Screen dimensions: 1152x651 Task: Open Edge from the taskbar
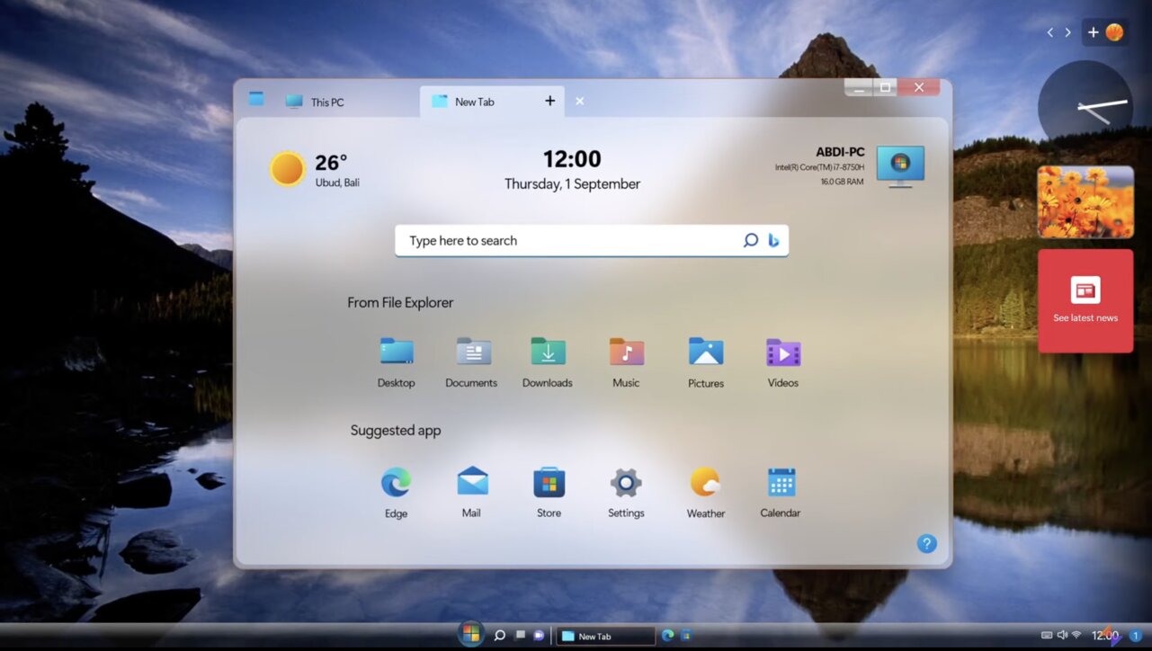(667, 636)
